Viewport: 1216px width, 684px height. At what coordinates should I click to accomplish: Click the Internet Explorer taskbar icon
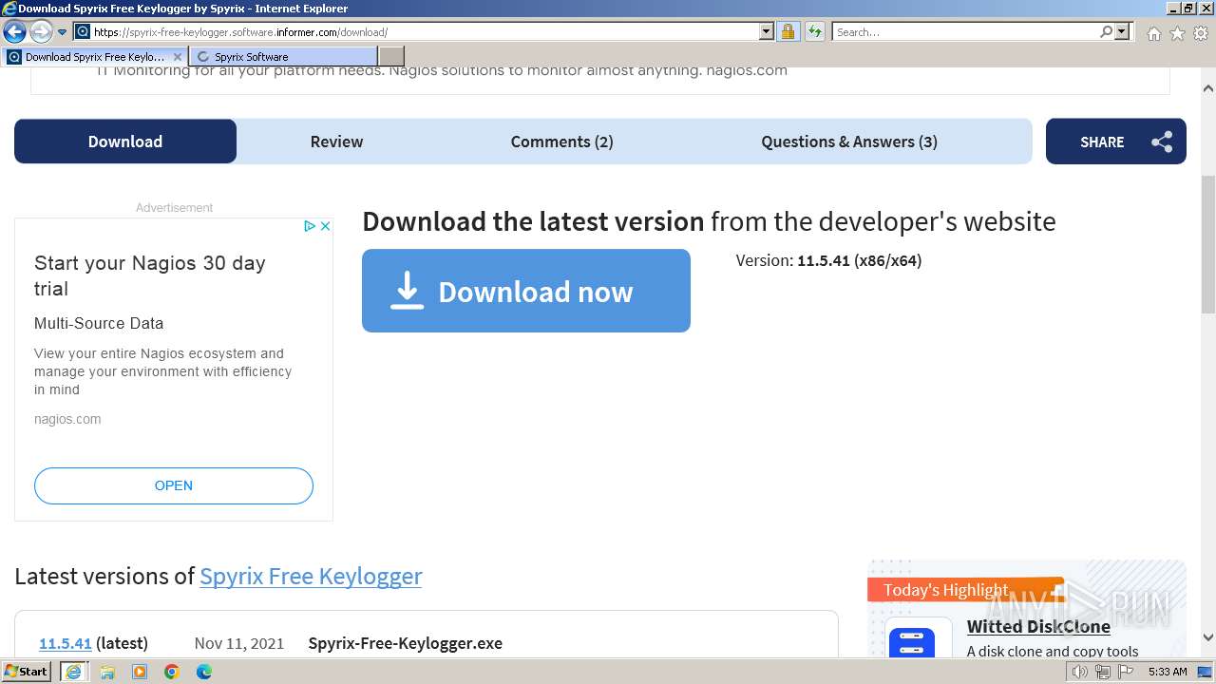73,672
